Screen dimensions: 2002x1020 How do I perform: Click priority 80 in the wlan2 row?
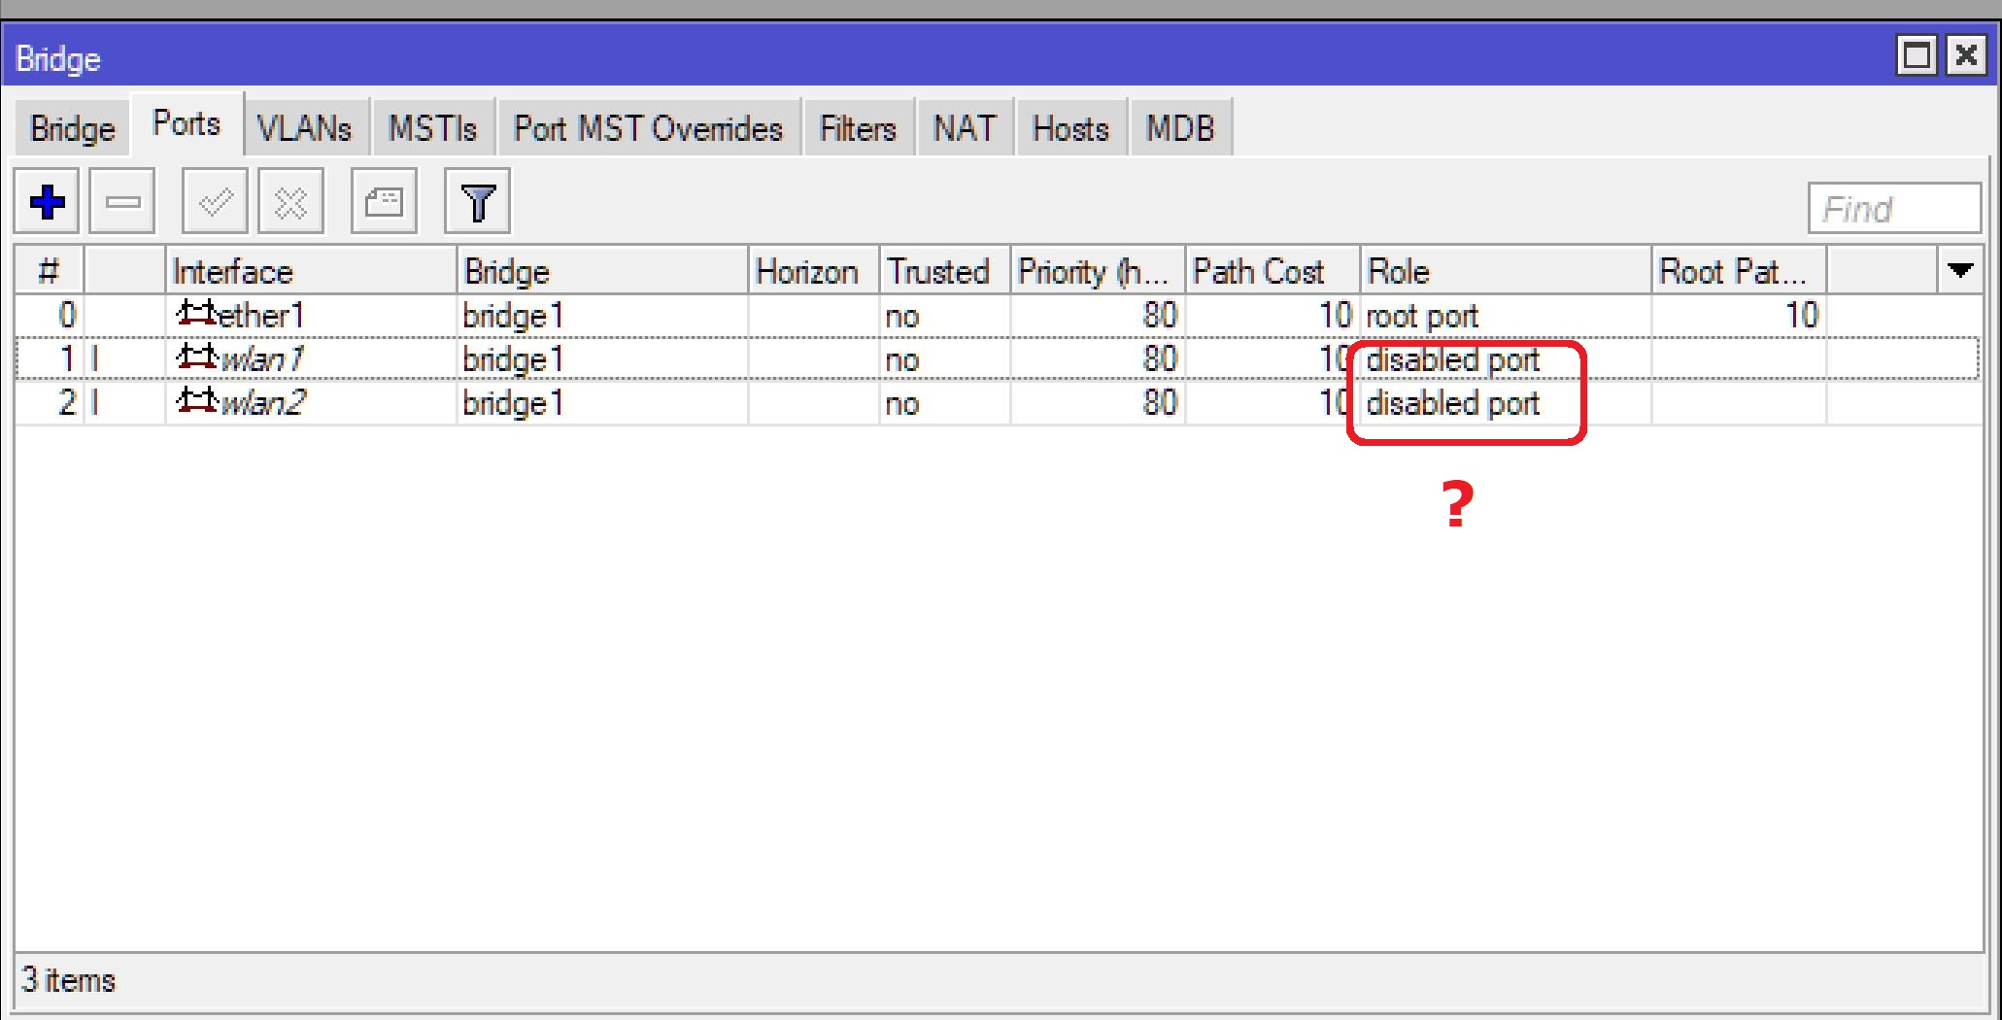1160,402
